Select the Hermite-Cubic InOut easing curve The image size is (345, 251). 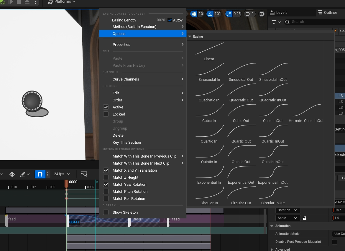306,113
